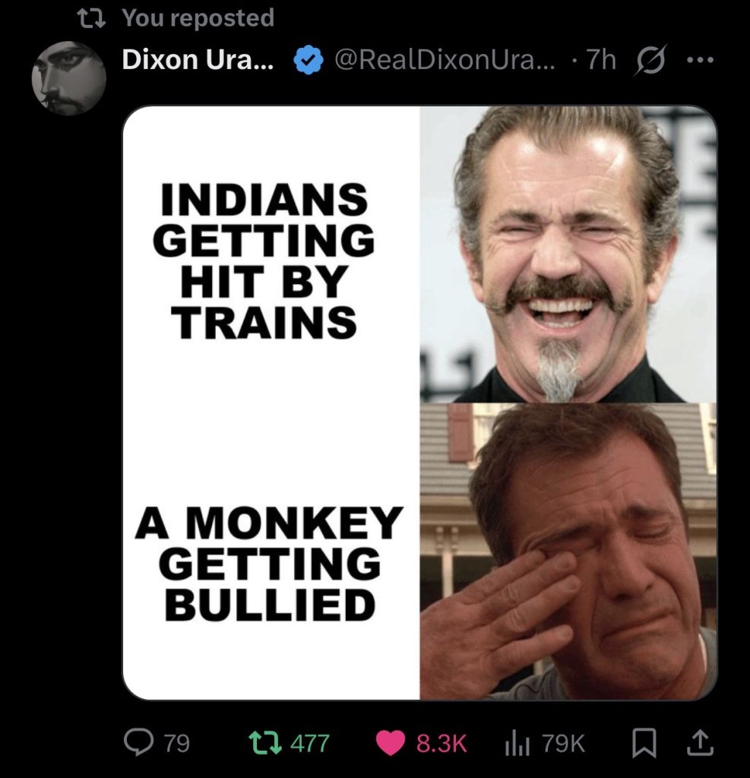Tap the 79 reply count
This screenshot has width=750, height=778.
177,744
